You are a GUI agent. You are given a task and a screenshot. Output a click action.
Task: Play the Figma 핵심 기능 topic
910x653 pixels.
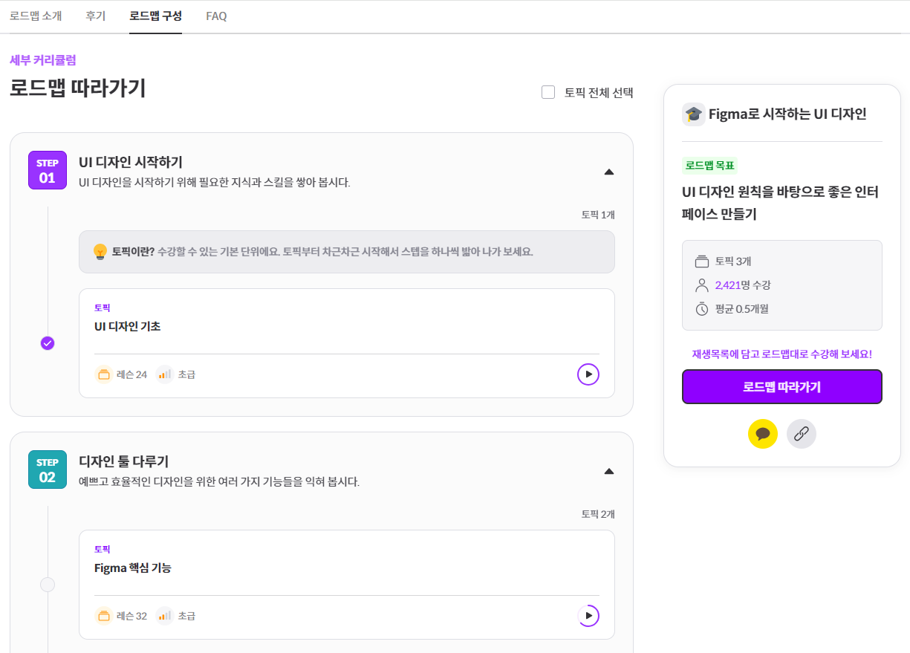tap(588, 616)
